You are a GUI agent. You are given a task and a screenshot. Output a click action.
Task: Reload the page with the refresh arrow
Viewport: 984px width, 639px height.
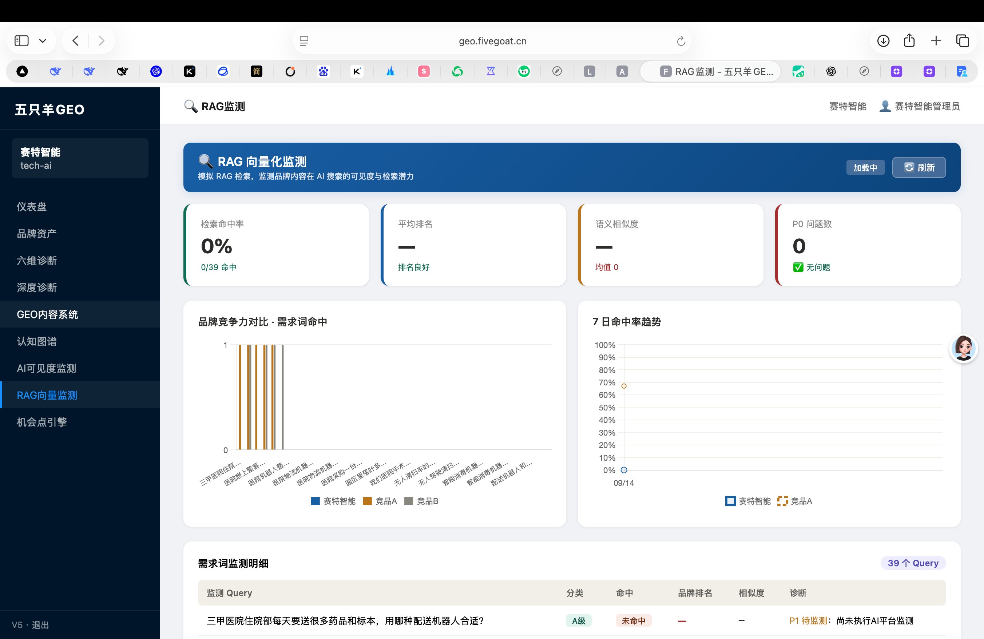[681, 41]
